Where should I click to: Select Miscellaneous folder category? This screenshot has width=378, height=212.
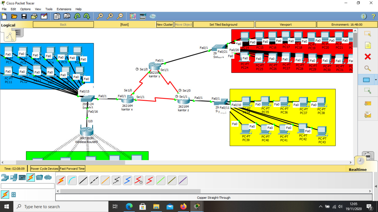(39, 177)
